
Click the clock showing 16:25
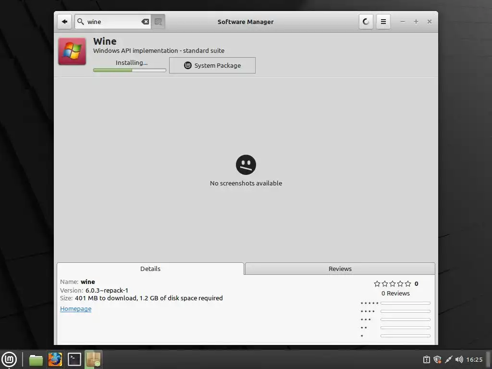tap(474, 359)
